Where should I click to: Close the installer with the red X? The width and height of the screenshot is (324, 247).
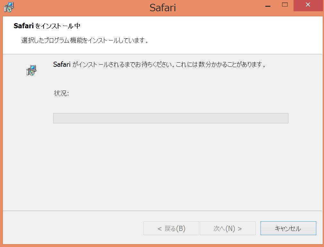[308, 5]
